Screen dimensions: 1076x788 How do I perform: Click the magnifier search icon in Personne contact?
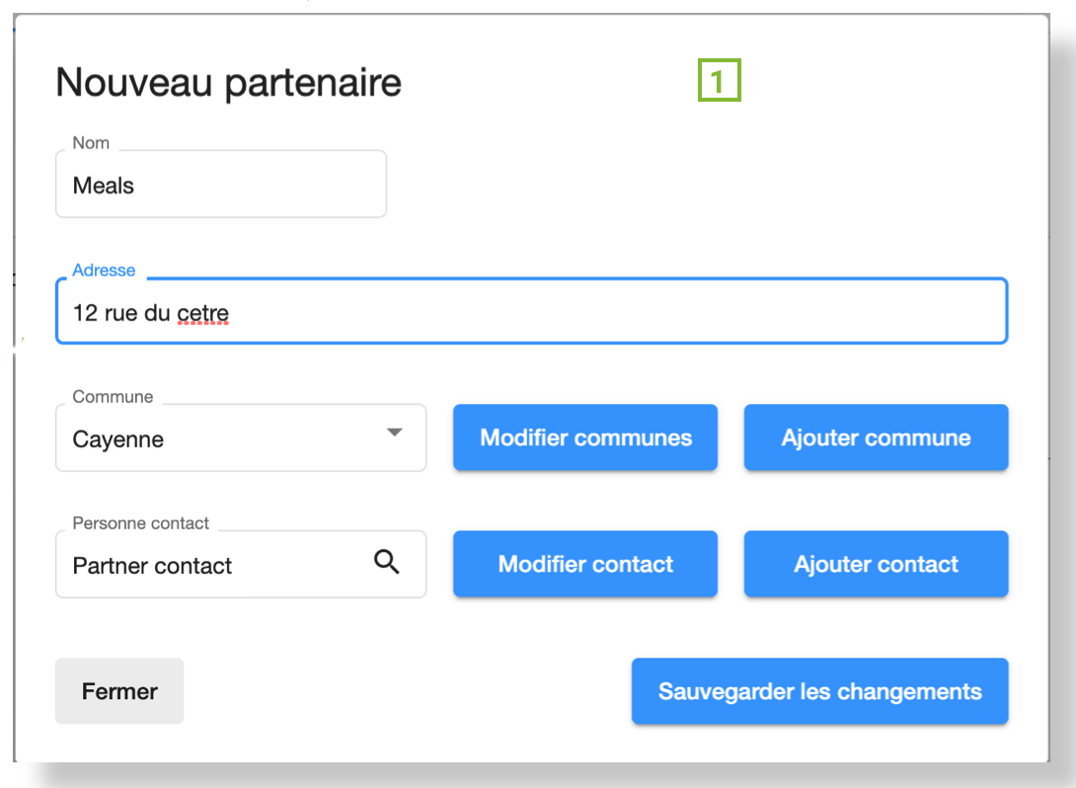tap(387, 563)
